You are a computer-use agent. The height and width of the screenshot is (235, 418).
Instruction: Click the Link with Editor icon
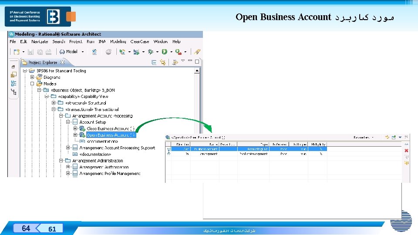[162, 62]
